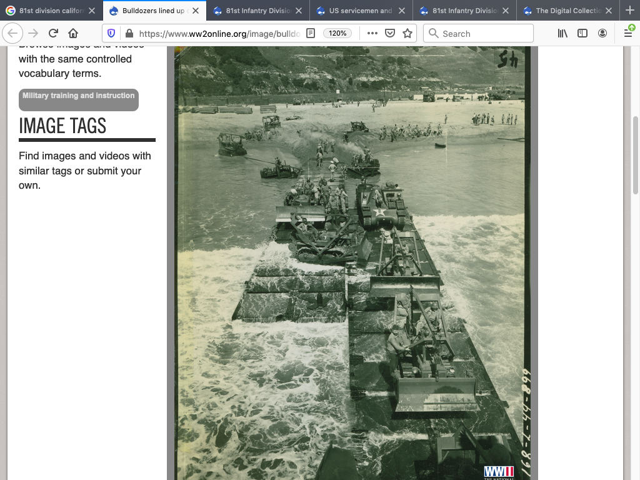Open the page actions three-dot menu
Screen dimensions: 640x480
(x=372, y=34)
